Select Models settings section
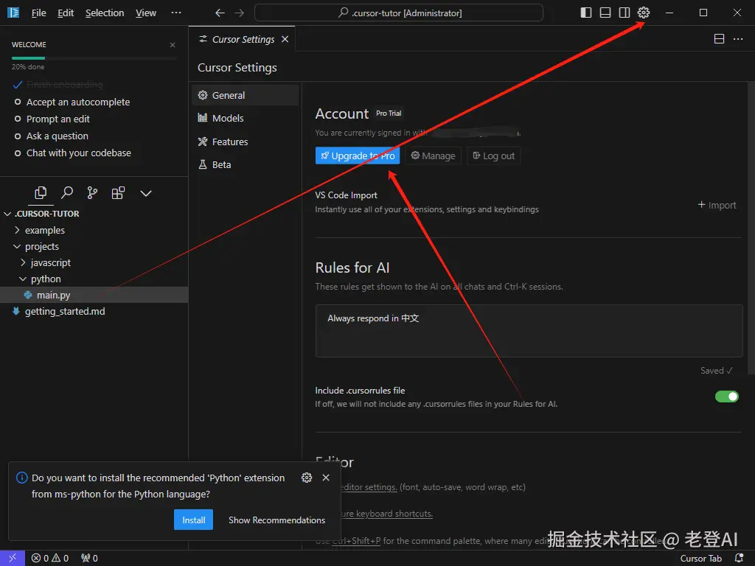This screenshot has width=755, height=566. tap(245, 118)
